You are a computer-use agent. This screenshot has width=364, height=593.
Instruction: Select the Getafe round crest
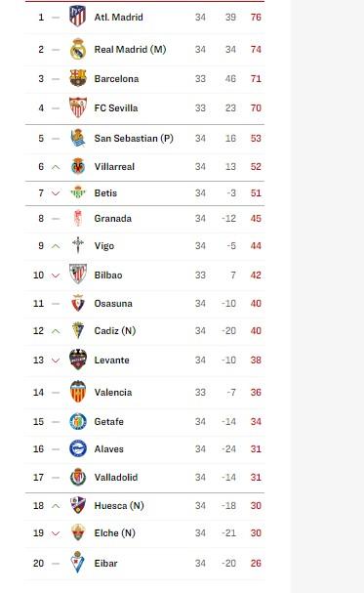(x=78, y=421)
